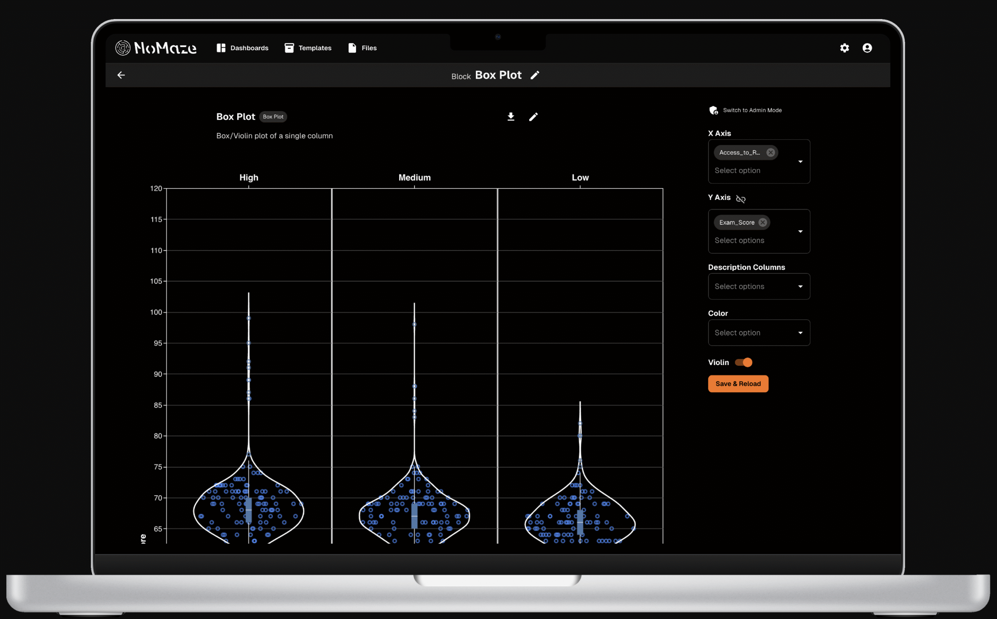Toggle the Violin switch off
Viewport: 997px width, 619px height.
point(743,362)
